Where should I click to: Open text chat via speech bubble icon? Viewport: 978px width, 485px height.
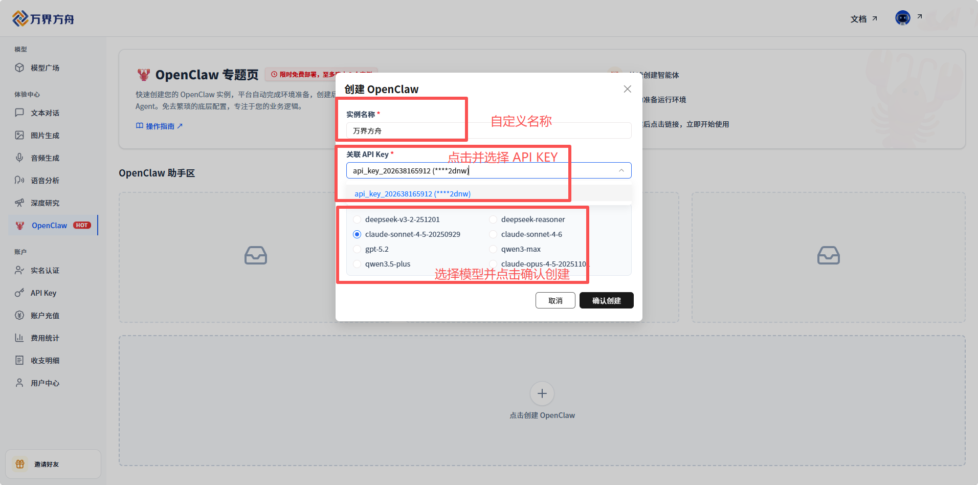[x=19, y=113]
